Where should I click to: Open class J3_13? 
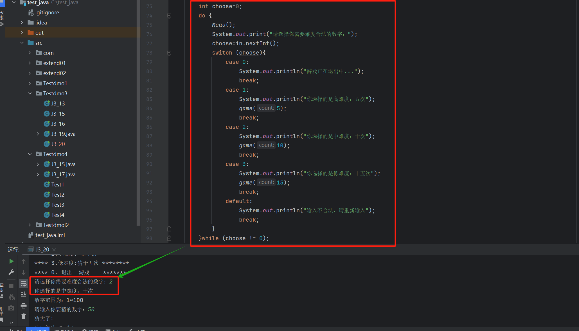58,103
